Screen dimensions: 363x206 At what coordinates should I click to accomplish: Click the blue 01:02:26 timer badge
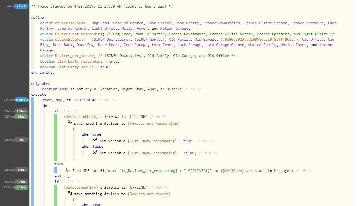(x=22, y=100)
